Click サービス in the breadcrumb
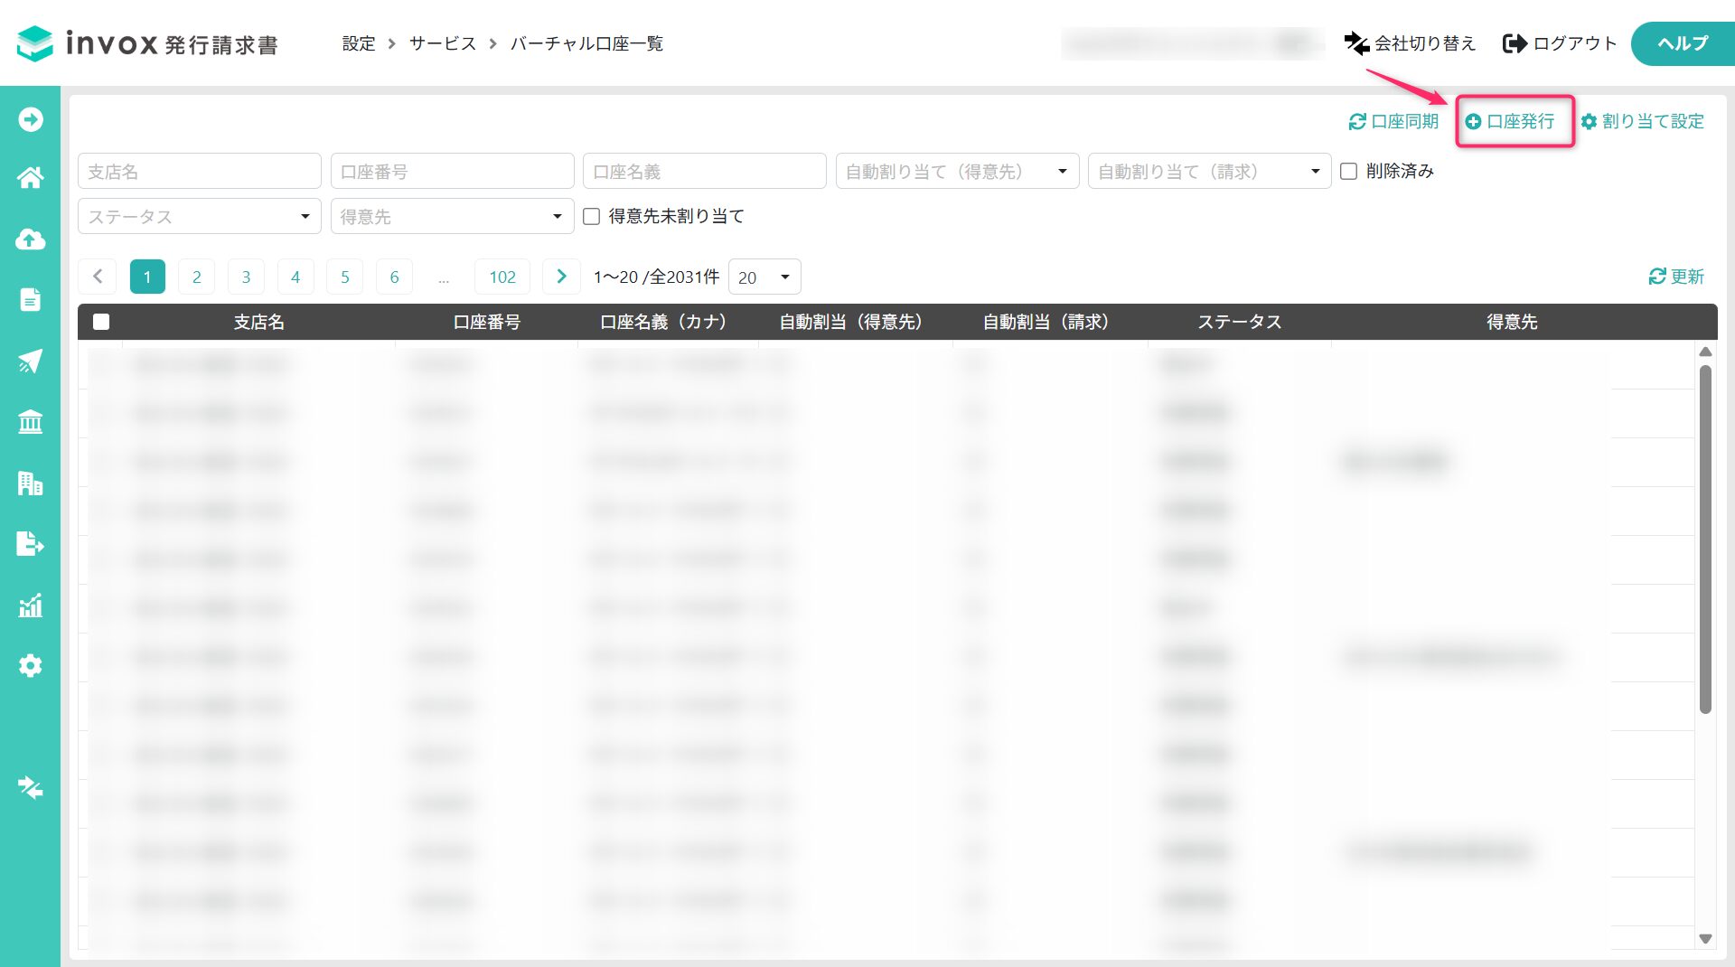 coord(442,43)
